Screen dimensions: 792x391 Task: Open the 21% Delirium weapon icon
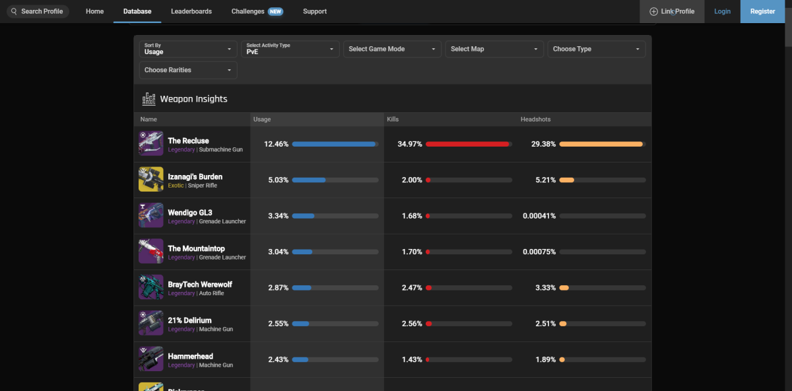pos(150,323)
